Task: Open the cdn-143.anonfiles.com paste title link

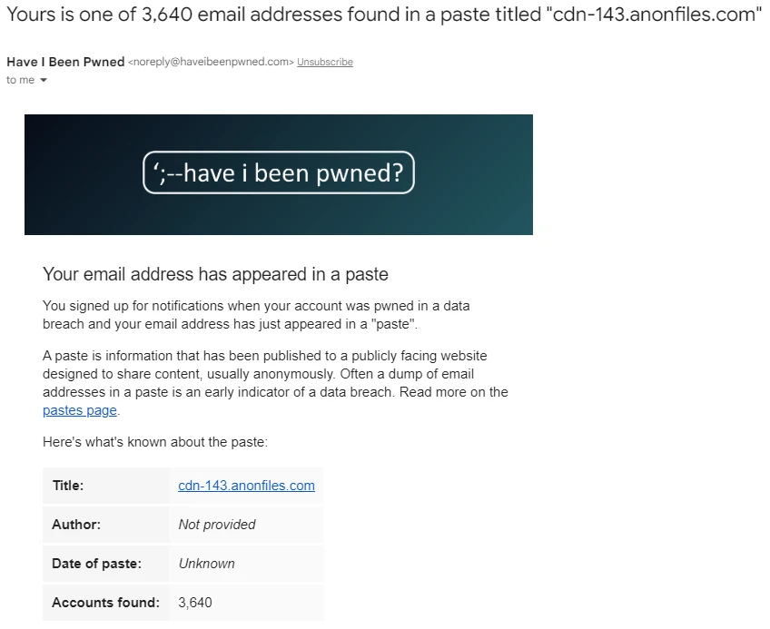Action: coord(246,485)
